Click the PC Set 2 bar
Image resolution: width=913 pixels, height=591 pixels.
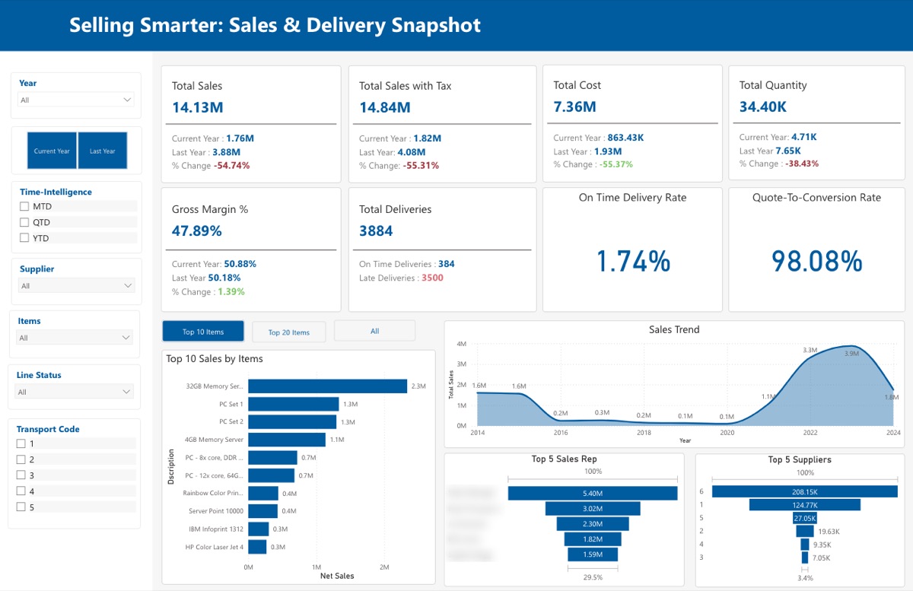pyautogui.click(x=292, y=421)
